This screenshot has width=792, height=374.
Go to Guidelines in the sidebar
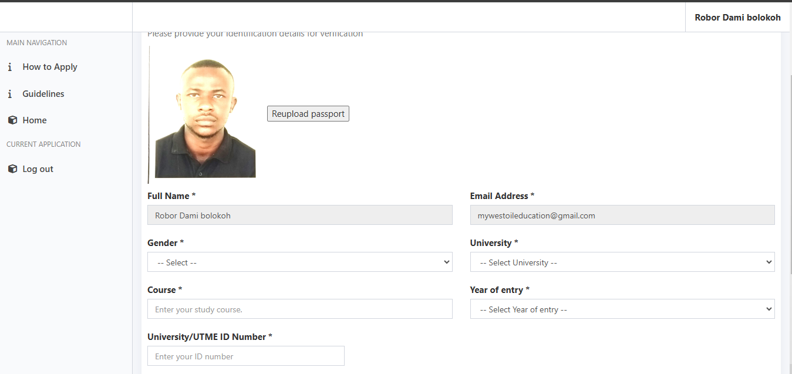pos(43,94)
